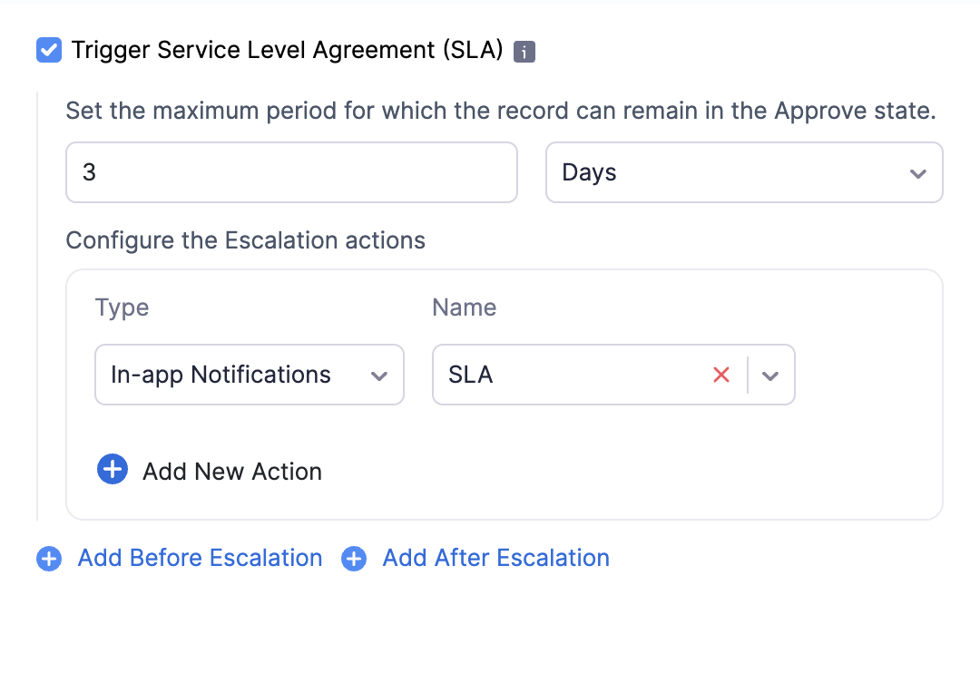Screen dimensions: 980x673
Task: Click Add Before Escalation
Action: 199,559
